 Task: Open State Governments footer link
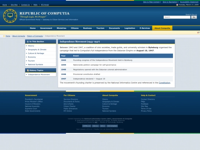tap(33, 111)
